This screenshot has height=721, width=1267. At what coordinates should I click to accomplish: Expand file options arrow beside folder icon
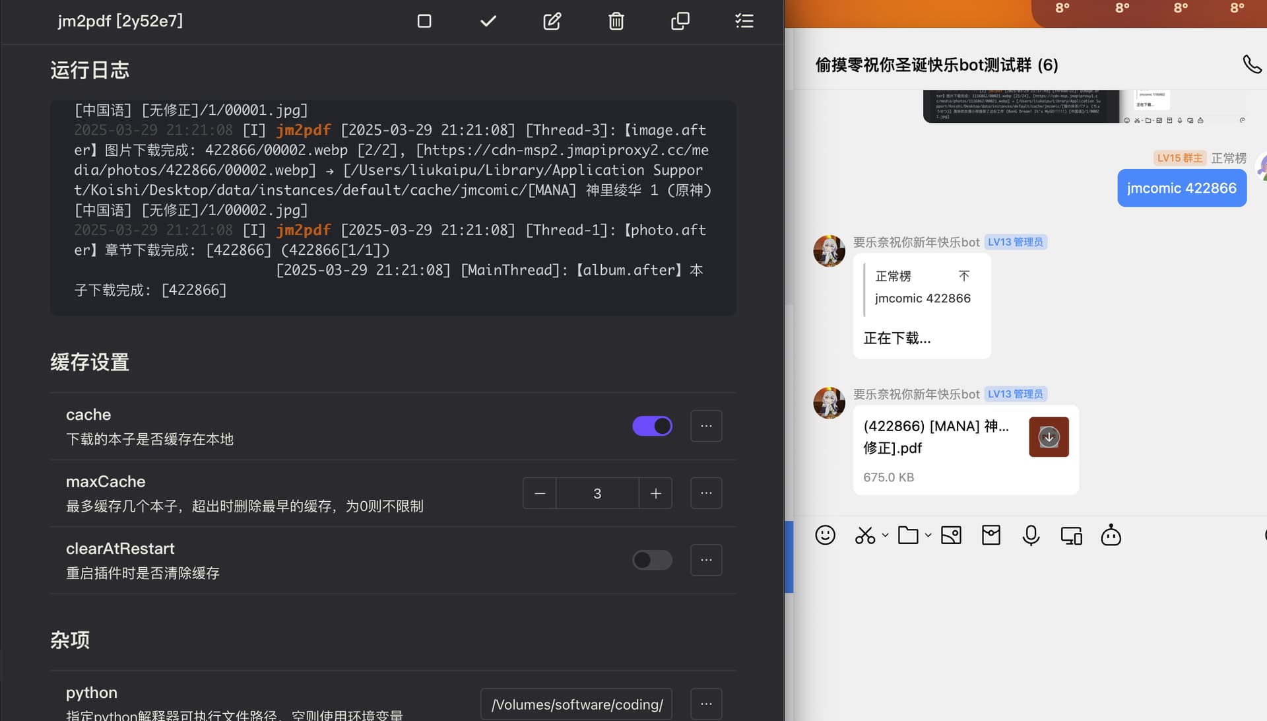point(928,535)
